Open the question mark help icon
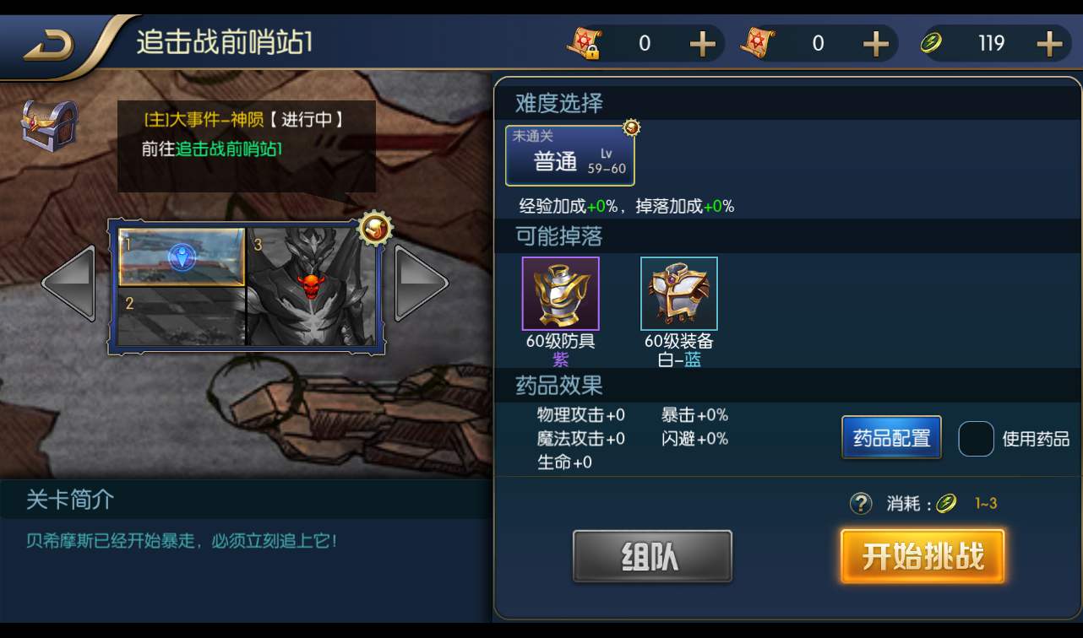 tap(860, 504)
